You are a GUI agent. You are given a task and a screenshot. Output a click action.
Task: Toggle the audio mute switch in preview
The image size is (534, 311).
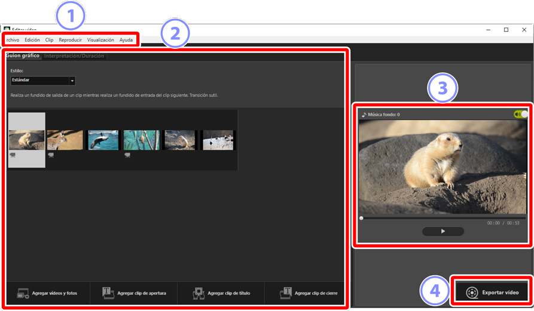click(521, 114)
